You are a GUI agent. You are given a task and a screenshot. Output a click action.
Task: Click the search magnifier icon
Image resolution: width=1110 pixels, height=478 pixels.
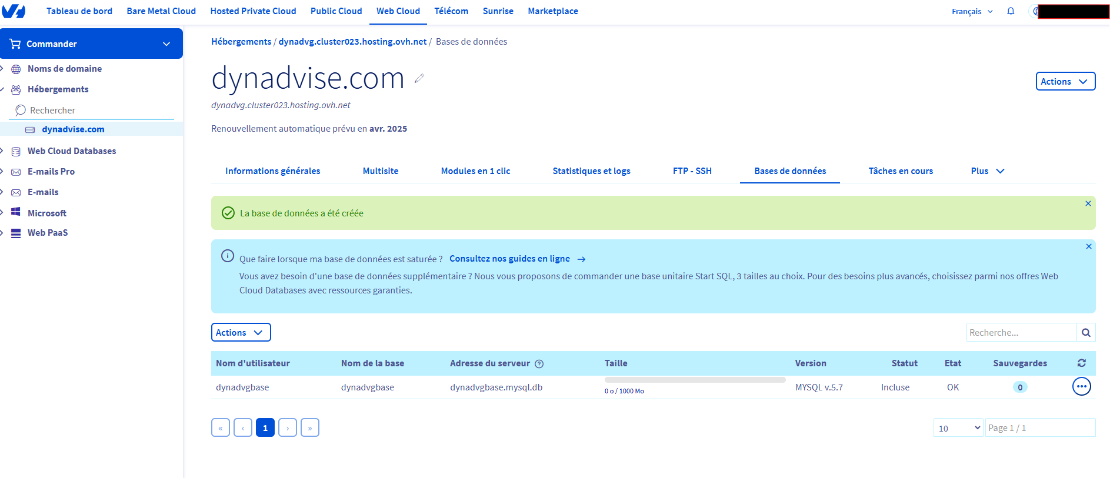pyautogui.click(x=1086, y=332)
